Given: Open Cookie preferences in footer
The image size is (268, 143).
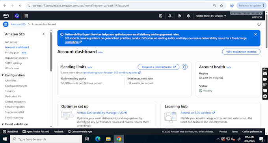Looking at the screenshot, I should [252, 132].
